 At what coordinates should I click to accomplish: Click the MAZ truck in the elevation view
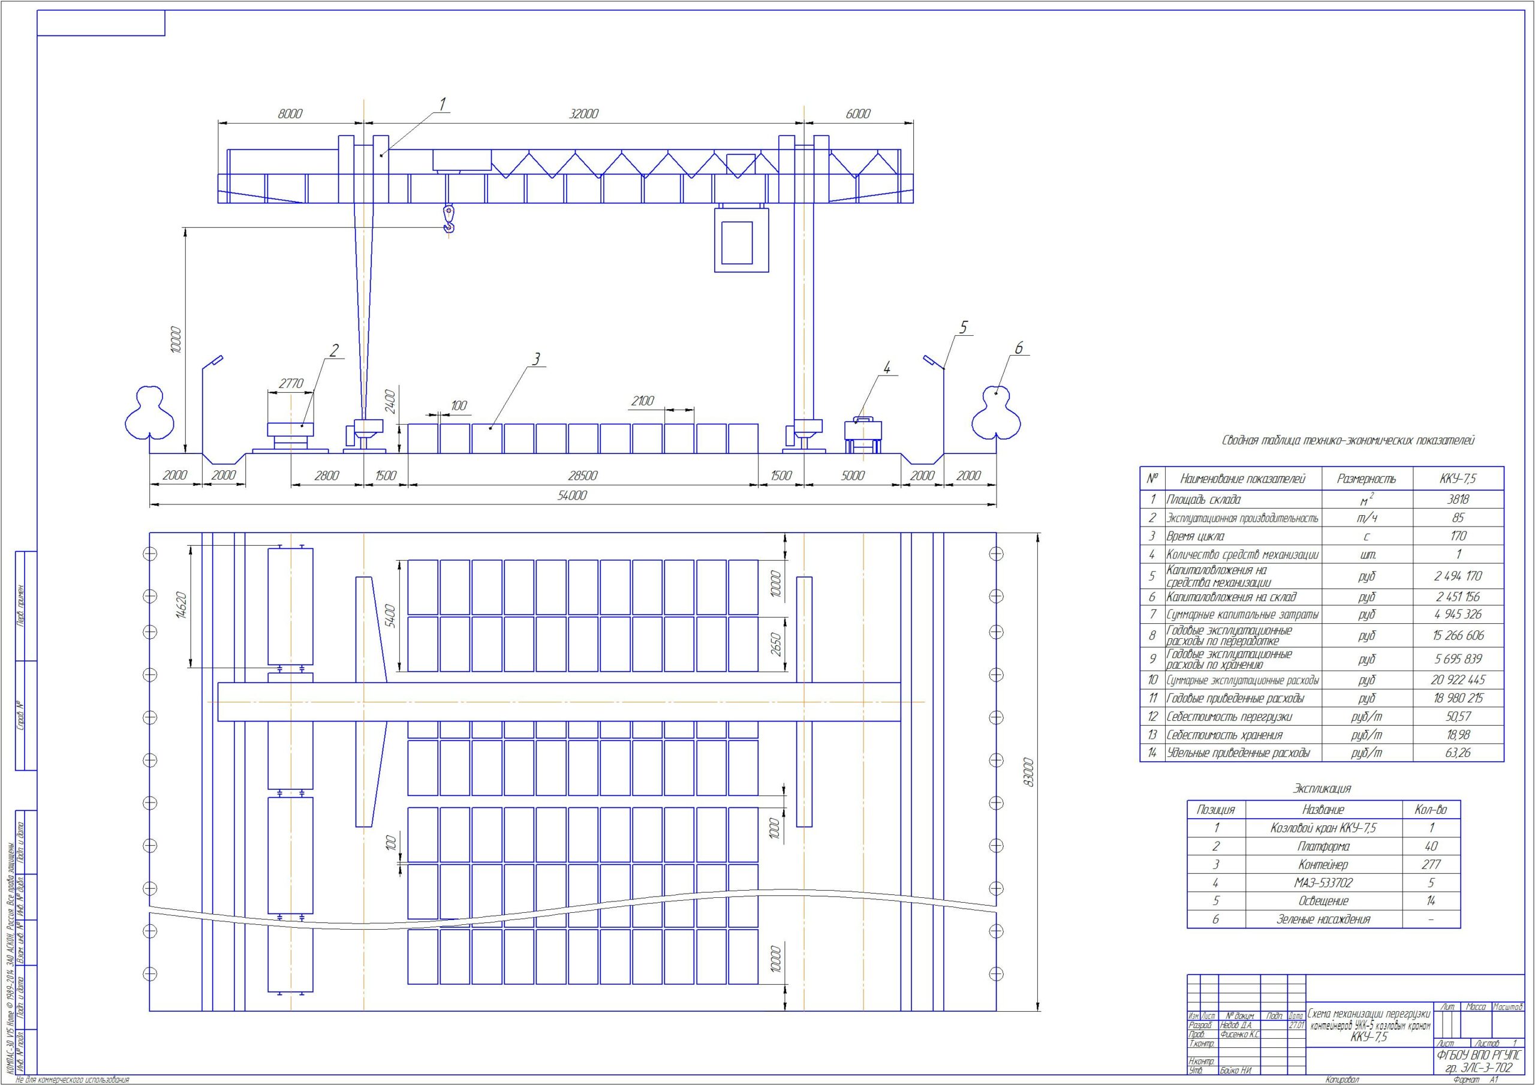coord(863,435)
